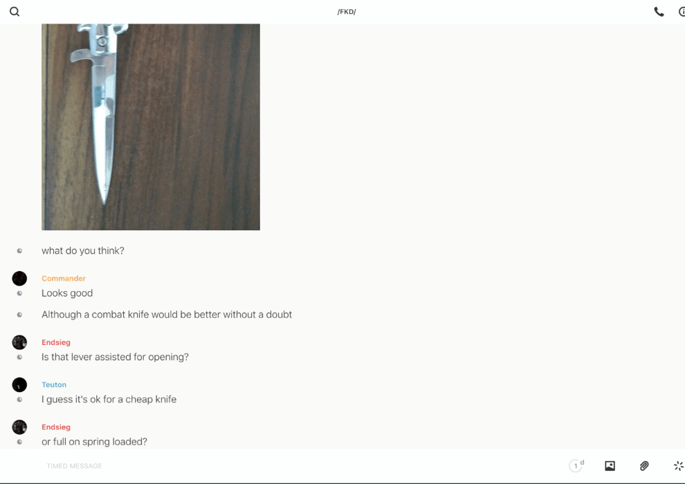Viewport: 685px width, 484px height.
Task: Click the timer dot beside 'Looks good'
Action: click(19, 293)
